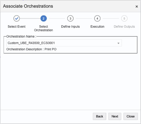Screen dimensions: 141x124
Task: Proceed with the Next button
Action: pyautogui.click(x=115, y=116)
